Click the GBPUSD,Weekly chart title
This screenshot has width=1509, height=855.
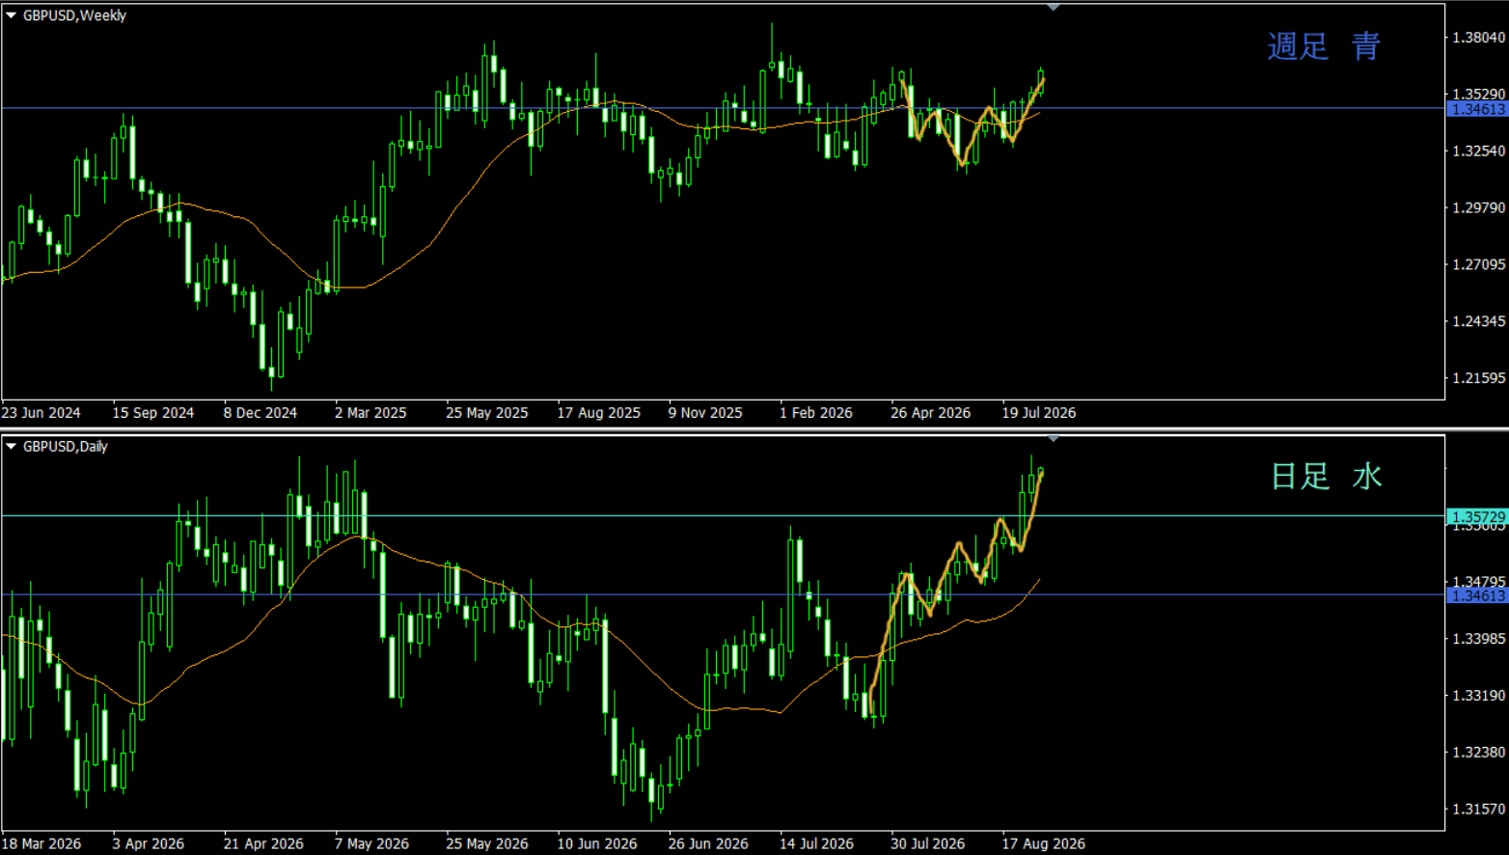coord(74,15)
